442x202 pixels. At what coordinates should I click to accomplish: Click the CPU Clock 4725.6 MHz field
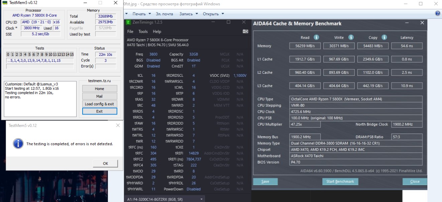[356, 112]
